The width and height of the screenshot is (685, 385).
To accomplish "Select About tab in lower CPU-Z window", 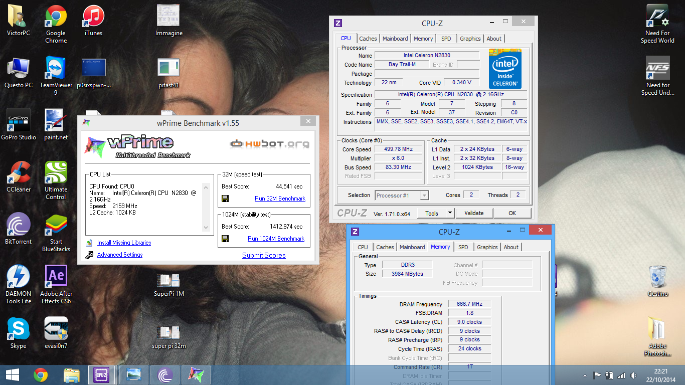I will point(511,247).
